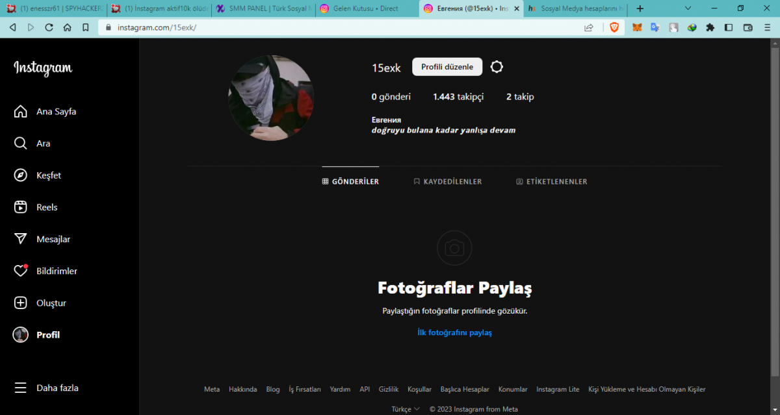The height and width of the screenshot is (415, 780).
Task: Click the Gizlilik footer link
Action: coord(389,390)
